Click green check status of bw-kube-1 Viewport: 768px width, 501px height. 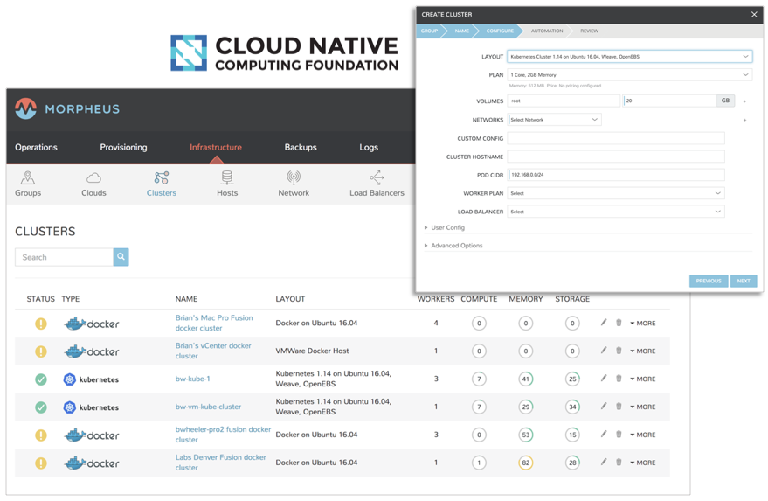pyautogui.click(x=41, y=379)
